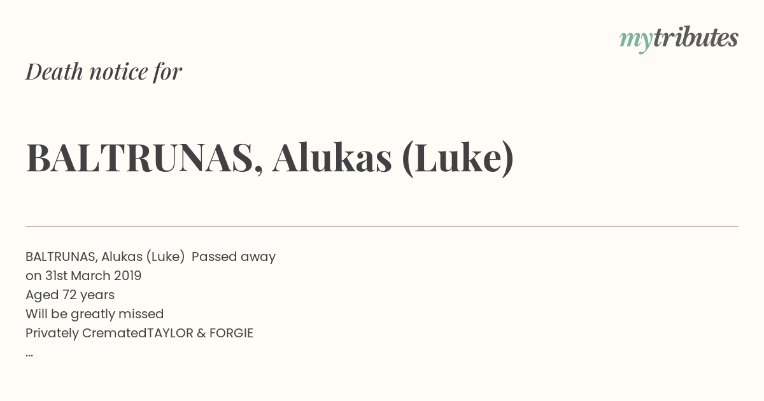
Task: Click 'TAYLOR & FORGIE' text
Action: (201, 334)
